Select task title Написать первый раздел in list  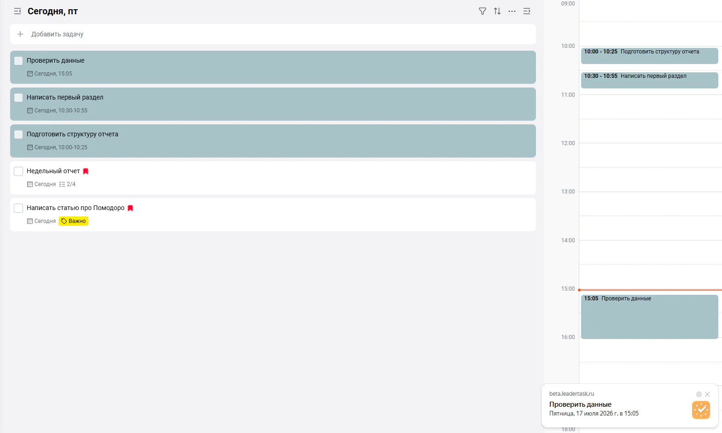(65, 97)
